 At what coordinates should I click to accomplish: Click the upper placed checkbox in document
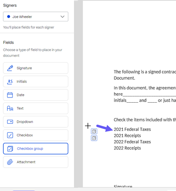tap(94, 131)
